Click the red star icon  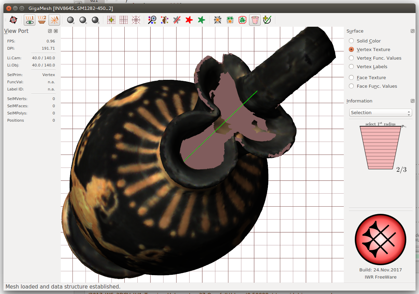coord(189,20)
